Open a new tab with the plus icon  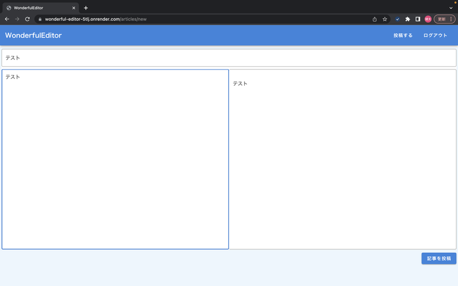[86, 8]
